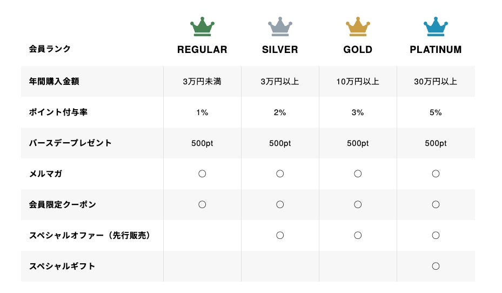Click the PLATINUM rank heading

(436, 50)
